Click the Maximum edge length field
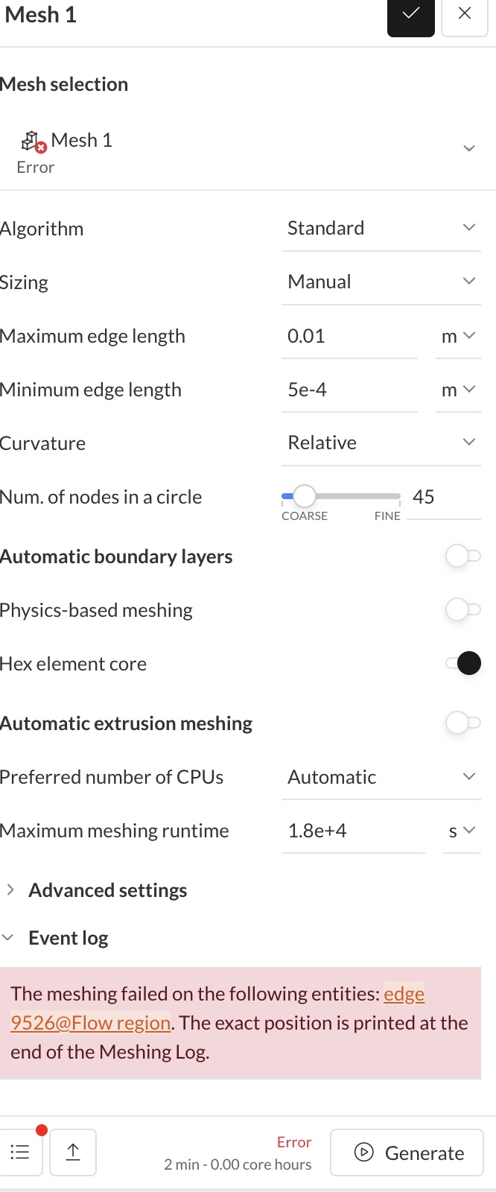 [x=349, y=336]
